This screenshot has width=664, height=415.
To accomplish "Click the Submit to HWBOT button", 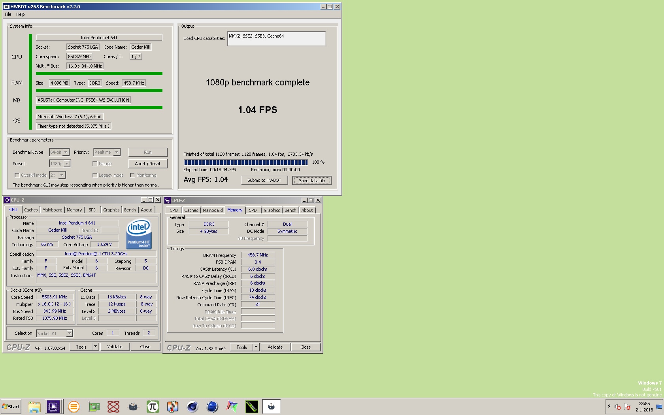I will pyautogui.click(x=264, y=180).
